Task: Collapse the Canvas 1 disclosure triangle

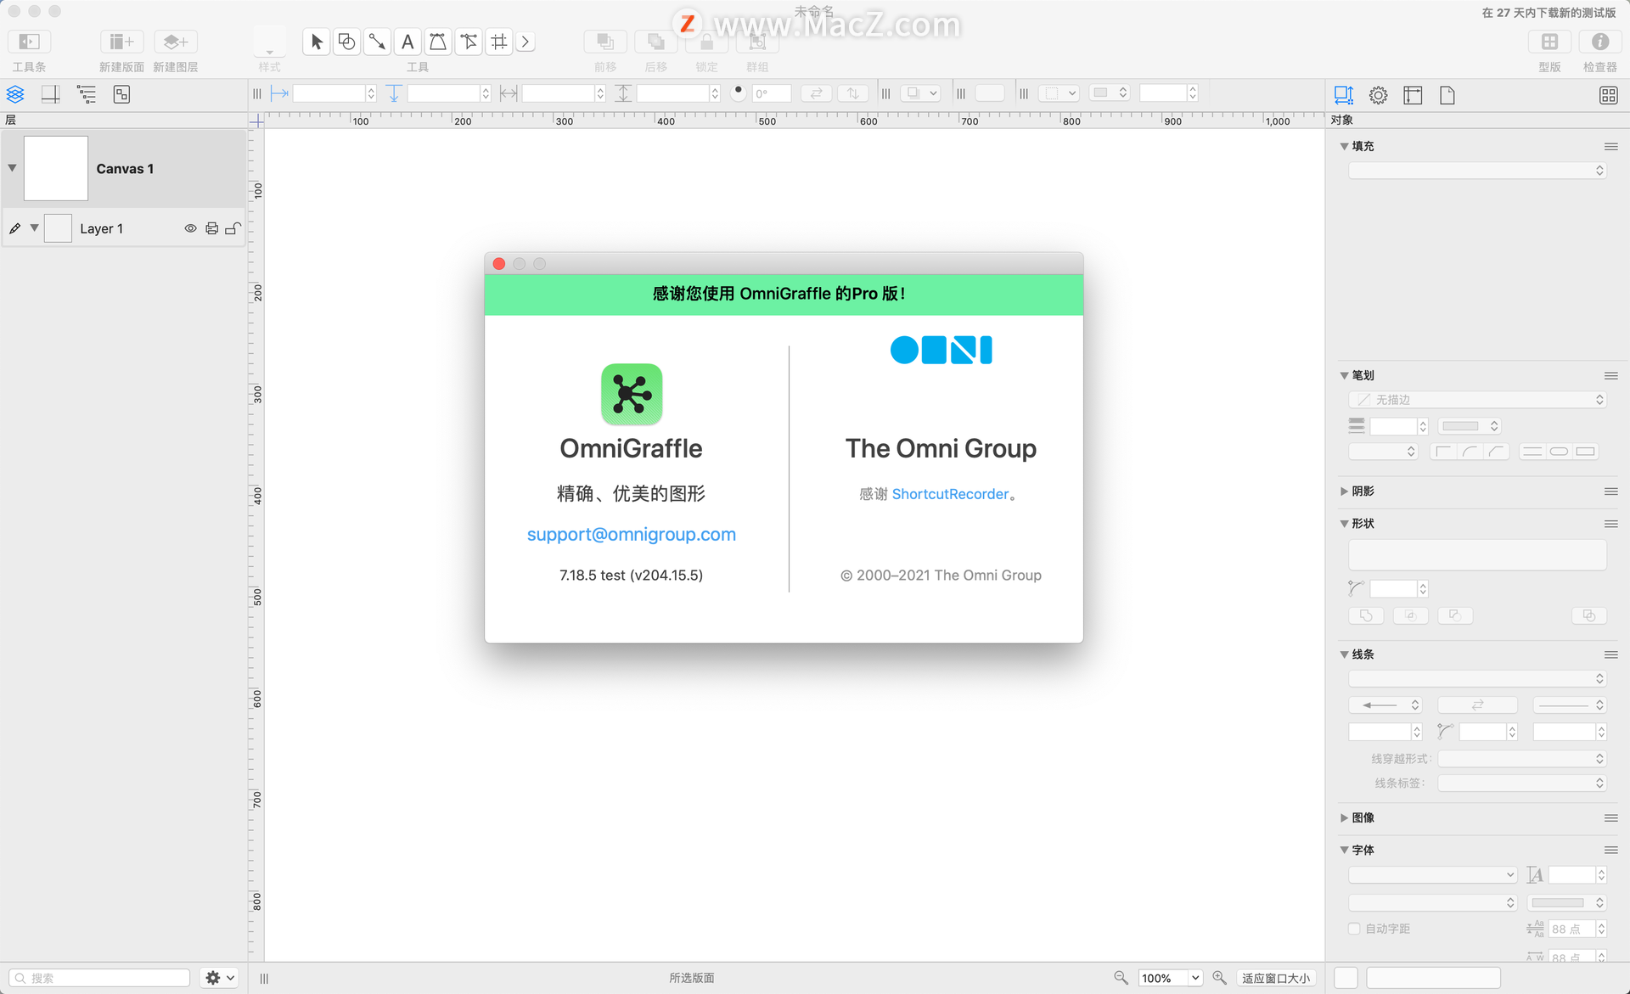Action: [x=12, y=168]
